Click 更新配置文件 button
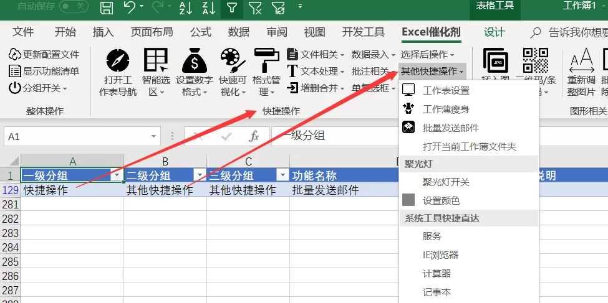The width and height of the screenshot is (608, 303). pos(44,55)
